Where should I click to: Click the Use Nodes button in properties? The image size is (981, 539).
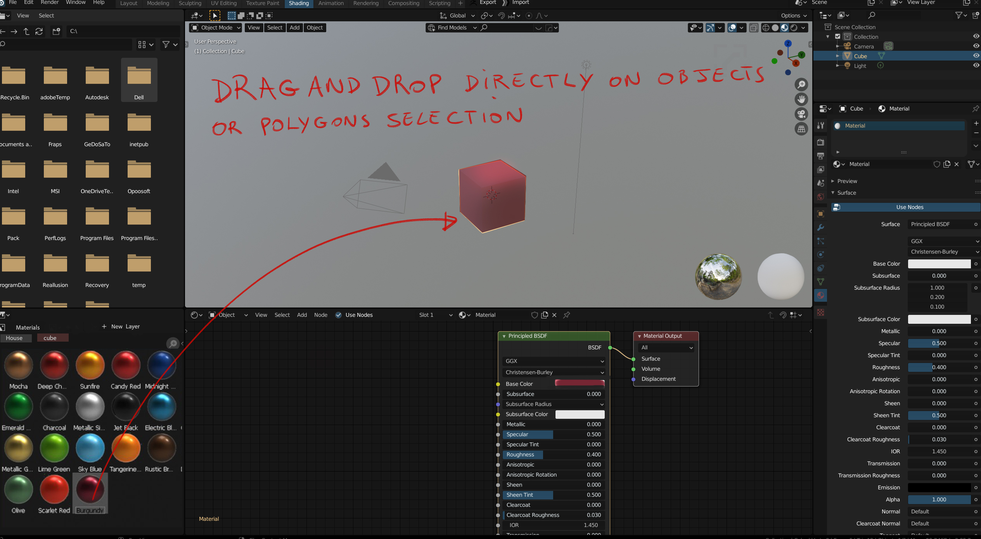pyautogui.click(x=906, y=207)
